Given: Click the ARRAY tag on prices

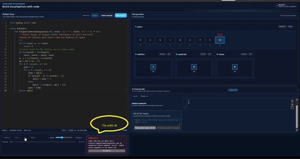Looking at the screenshot, I should pos(290,27).
